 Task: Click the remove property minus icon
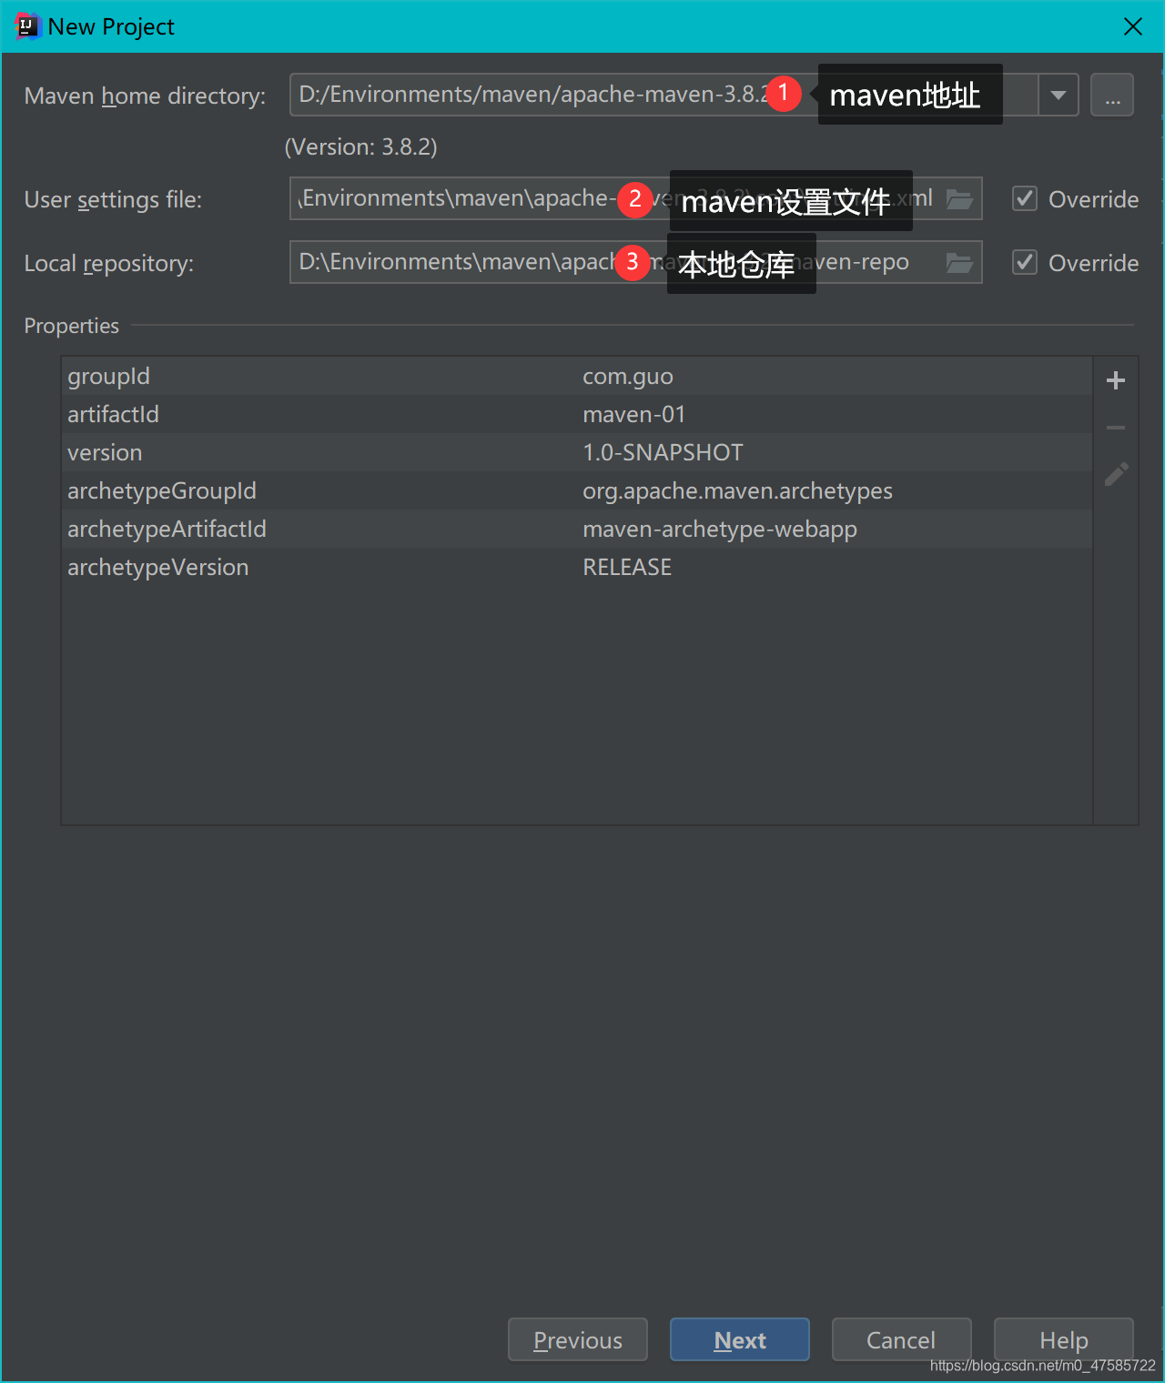pyautogui.click(x=1116, y=428)
